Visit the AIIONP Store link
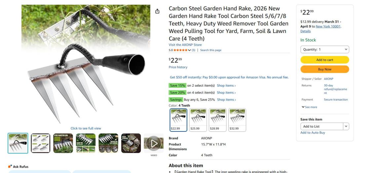This screenshot has width=377, height=173. click(185, 45)
